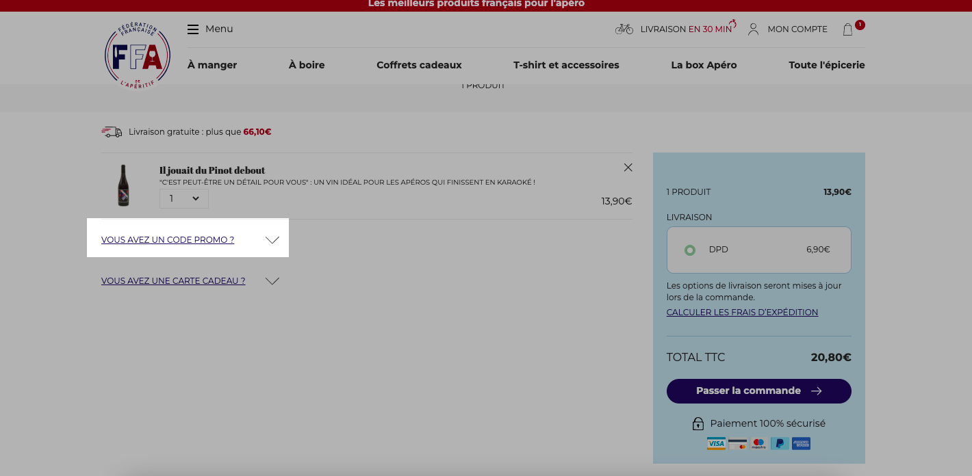Open La box Apéro menu
This screenshot has width=972, height=476.
coord(704,65)
